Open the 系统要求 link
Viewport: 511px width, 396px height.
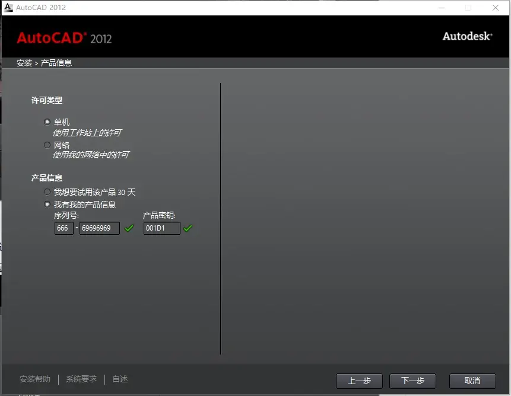81,379
